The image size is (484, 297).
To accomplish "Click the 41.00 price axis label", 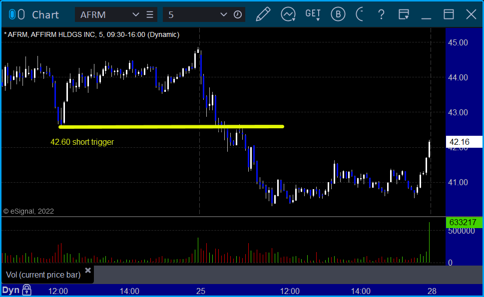I will 458,182.
